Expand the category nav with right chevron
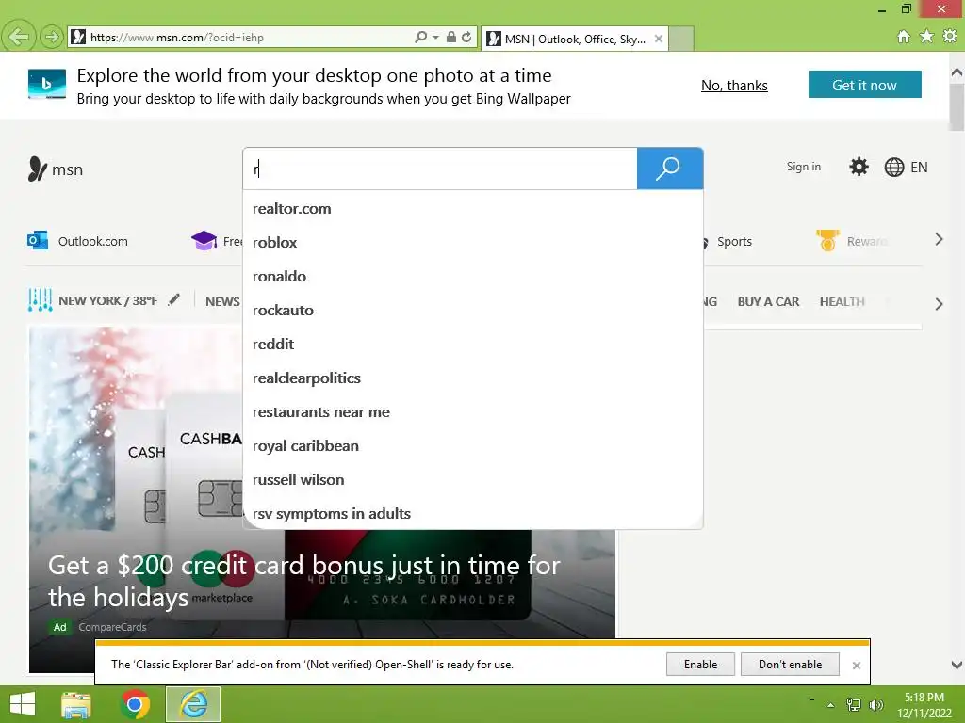 pyautogui.click(x=939, y=304)
